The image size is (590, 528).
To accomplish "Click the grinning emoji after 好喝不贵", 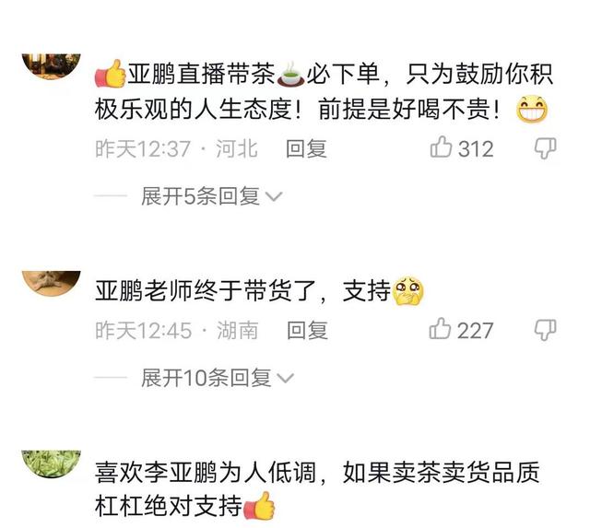I will coord(532,110).
